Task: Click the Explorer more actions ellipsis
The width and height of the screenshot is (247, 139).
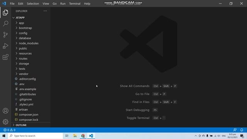Action: [x=45, y=11]
